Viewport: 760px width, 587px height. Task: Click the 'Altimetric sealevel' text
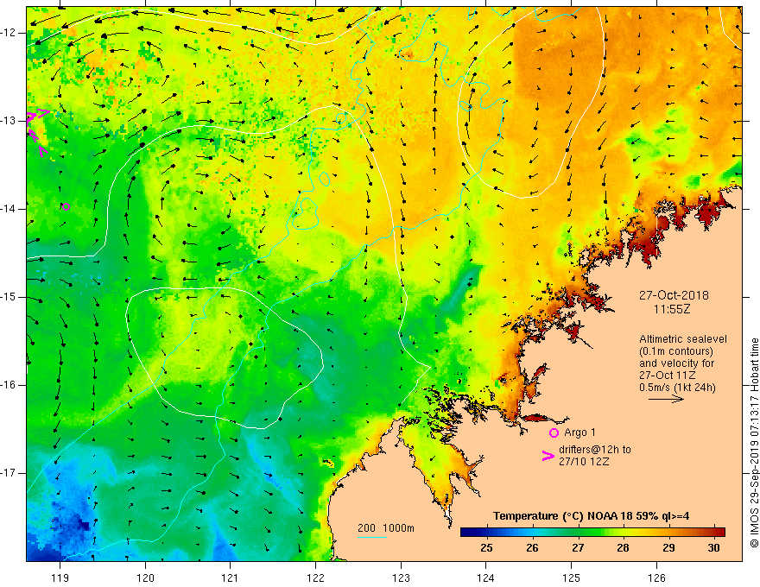click(x=683, y=339)
